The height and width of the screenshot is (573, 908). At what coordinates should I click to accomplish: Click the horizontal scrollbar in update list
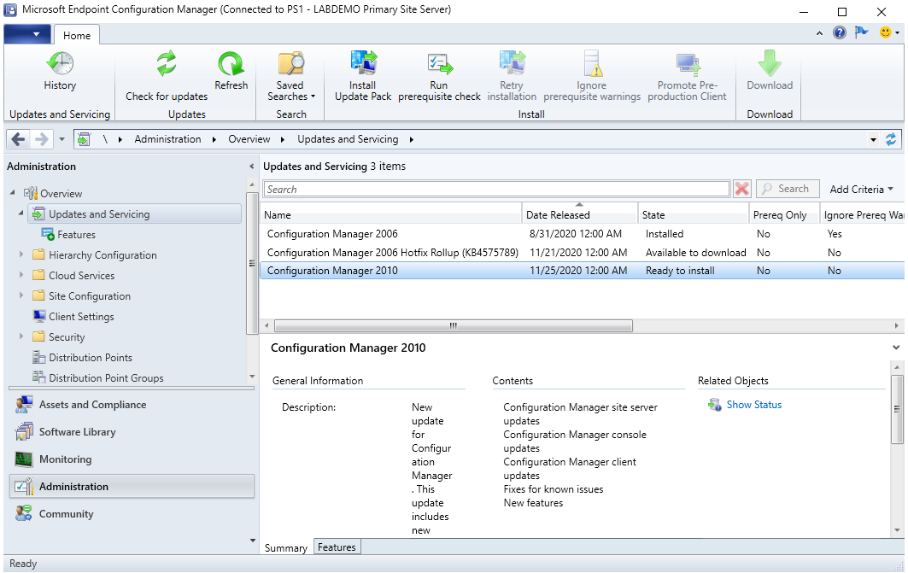coord(453,325)
